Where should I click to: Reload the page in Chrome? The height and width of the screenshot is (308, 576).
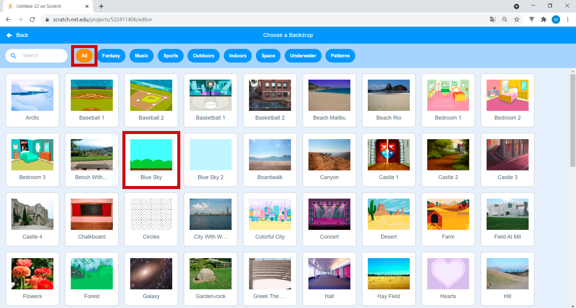(x=32, y=20)
